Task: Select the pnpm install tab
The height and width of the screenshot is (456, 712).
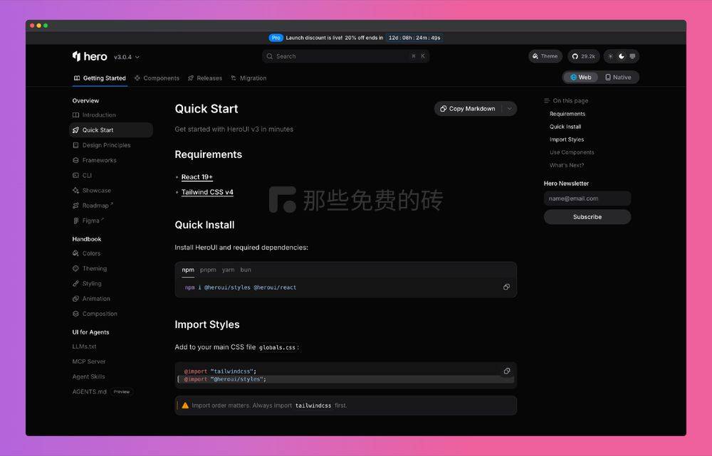Action: [208, 270]
